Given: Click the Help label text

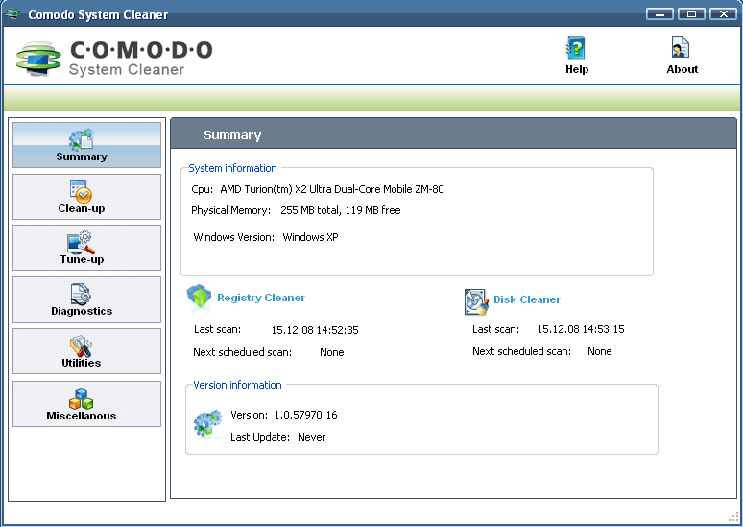Looking at the screenshot, I should [577, 69].
